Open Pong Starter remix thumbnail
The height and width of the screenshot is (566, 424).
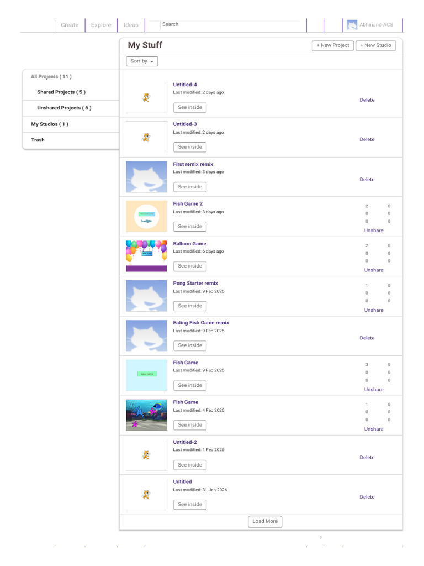pyautogui.click(x=146, y=296)
